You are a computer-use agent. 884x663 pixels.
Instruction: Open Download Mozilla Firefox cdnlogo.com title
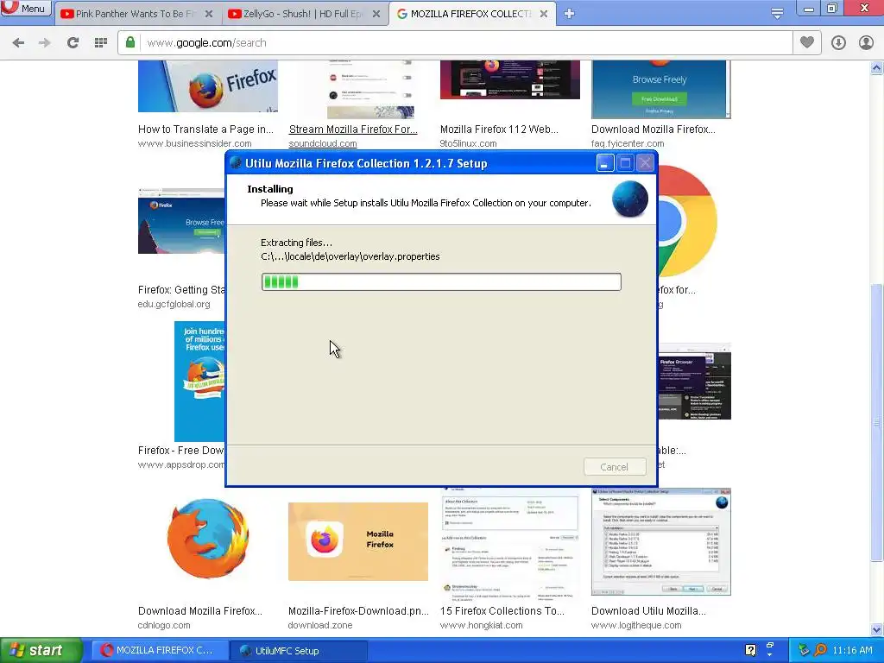click(199, 611)
